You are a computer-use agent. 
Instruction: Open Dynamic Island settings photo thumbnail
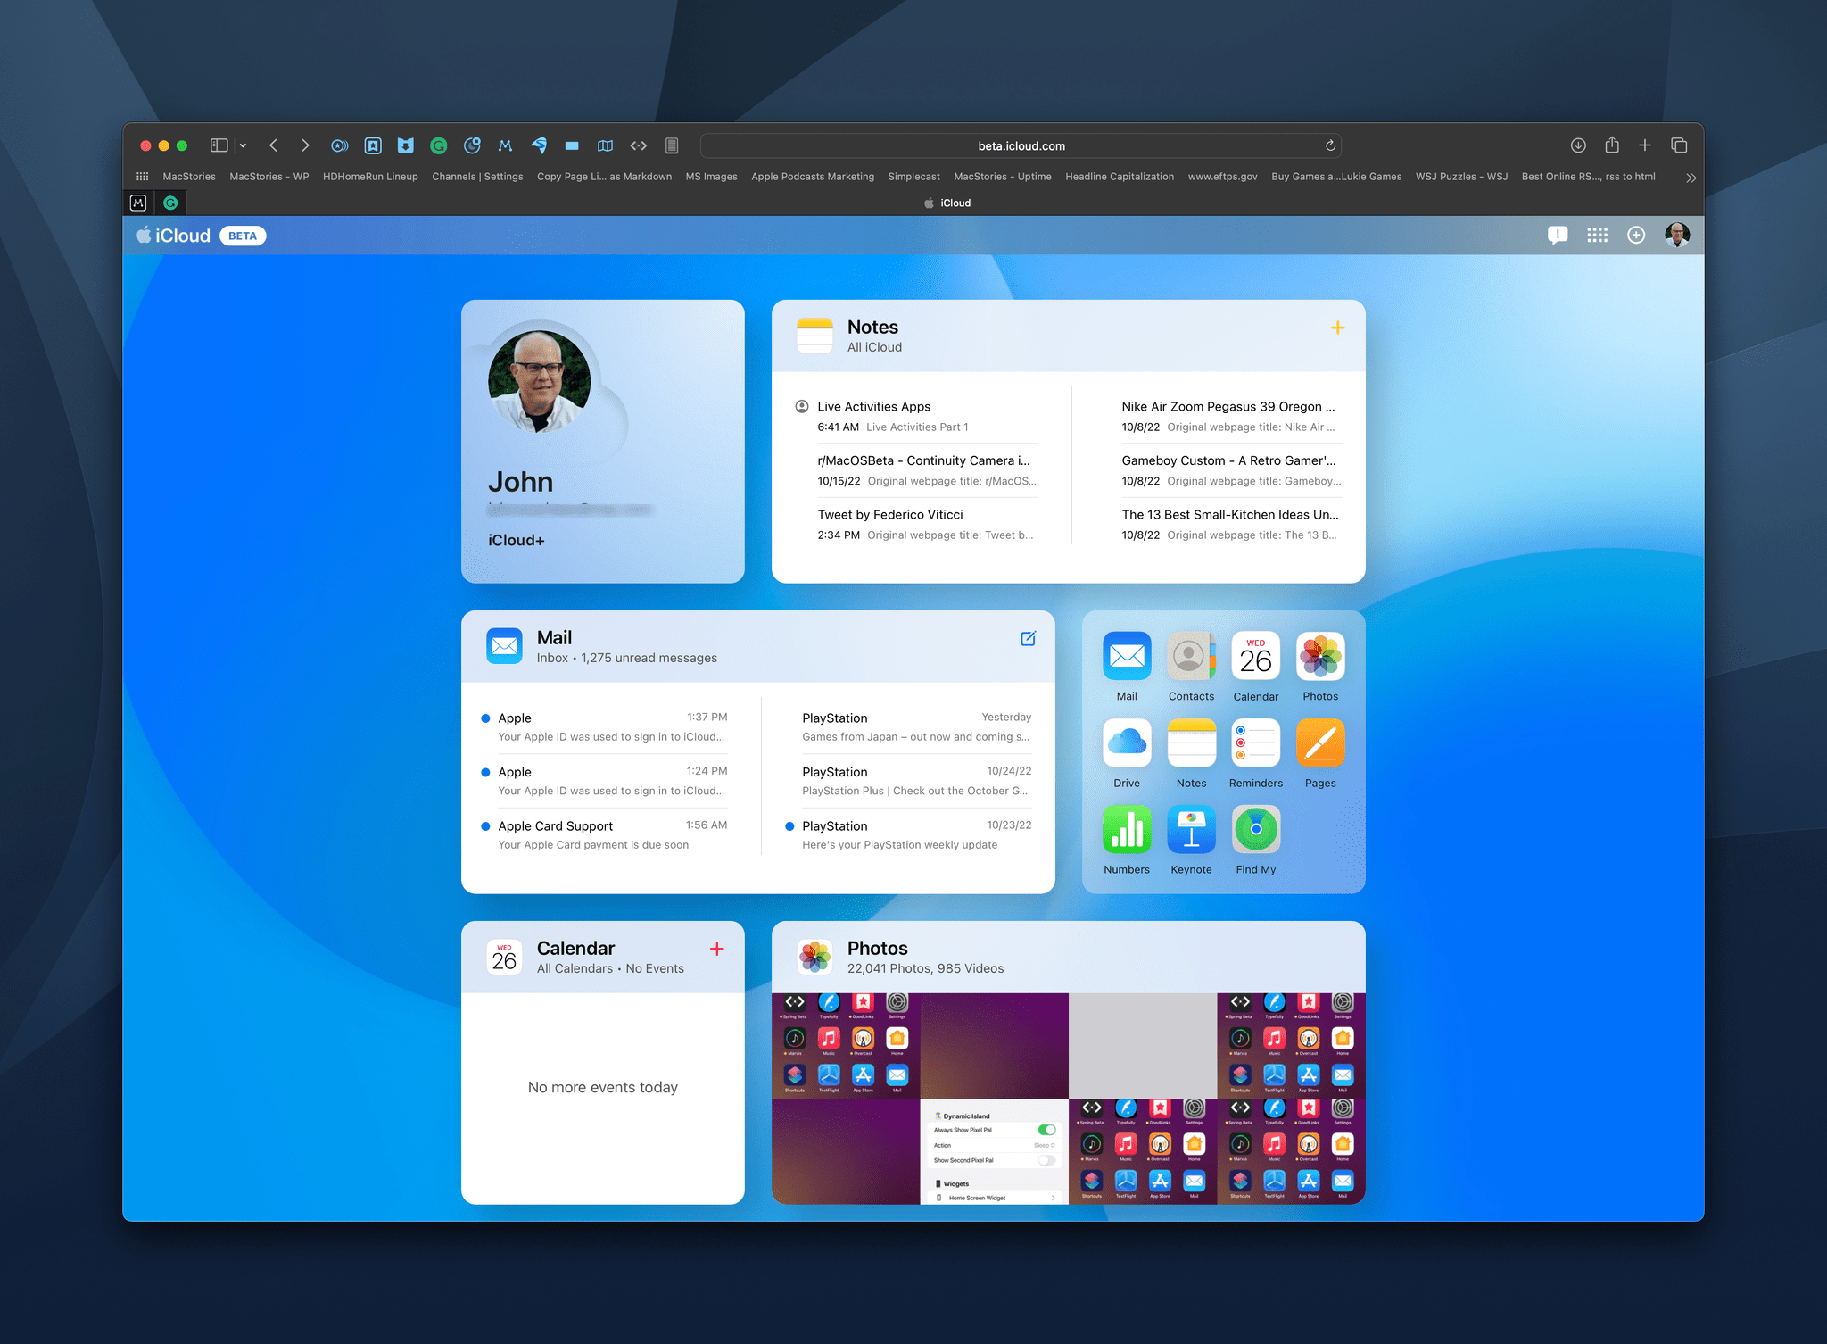click(x=994, y=1151)
